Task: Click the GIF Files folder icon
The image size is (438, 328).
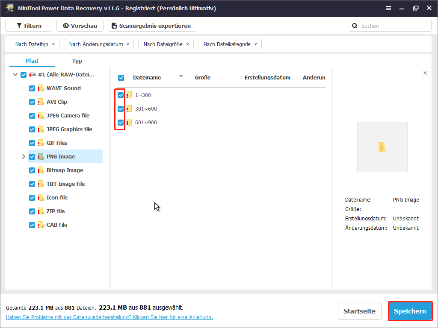Action: (x=41, y=143)
